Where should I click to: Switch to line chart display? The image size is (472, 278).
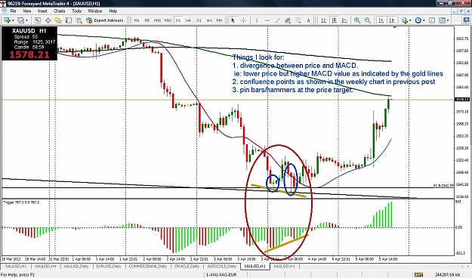344,20
